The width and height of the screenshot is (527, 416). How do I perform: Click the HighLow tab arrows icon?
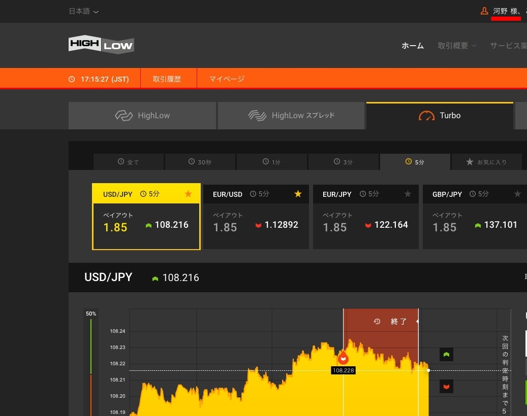pos(123,116)
